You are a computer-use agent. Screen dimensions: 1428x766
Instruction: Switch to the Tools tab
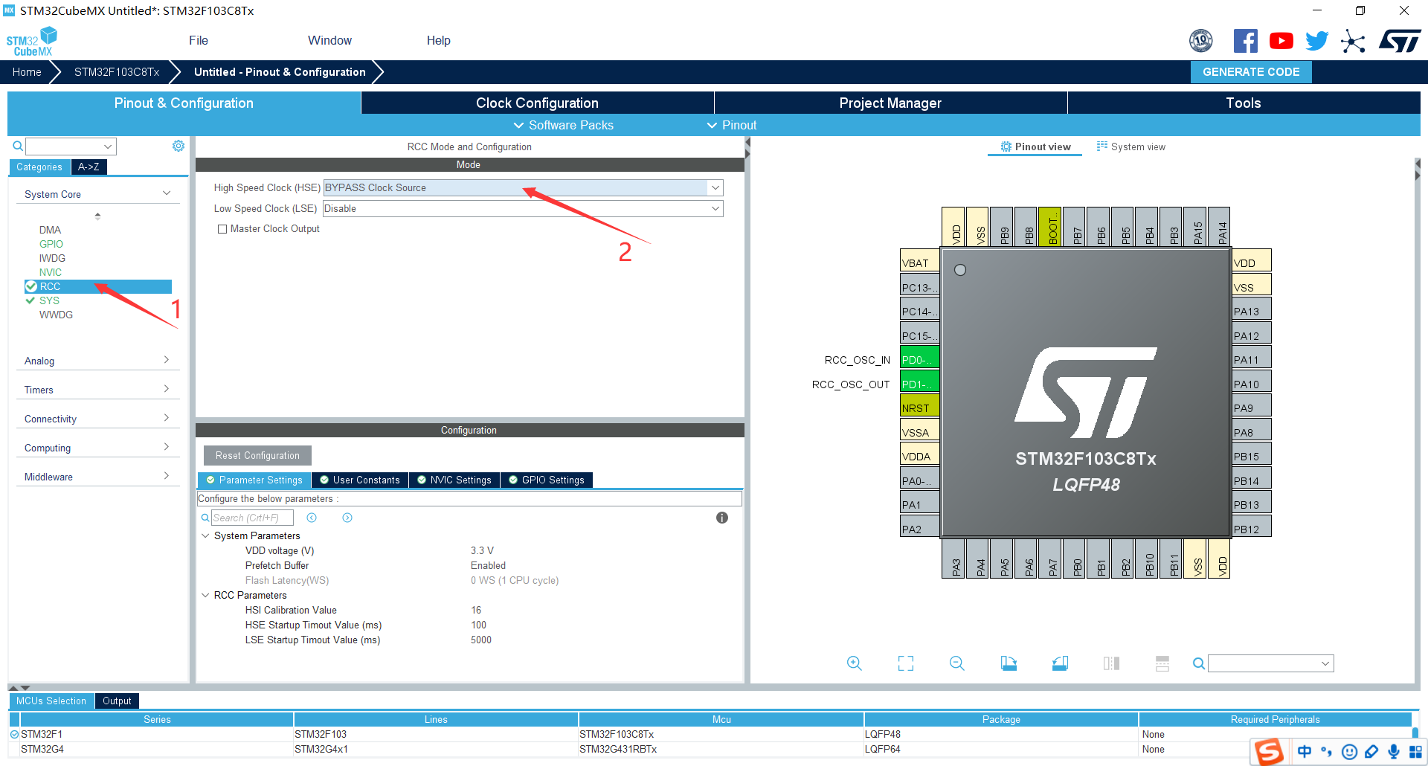click(x=1244, y=103)
